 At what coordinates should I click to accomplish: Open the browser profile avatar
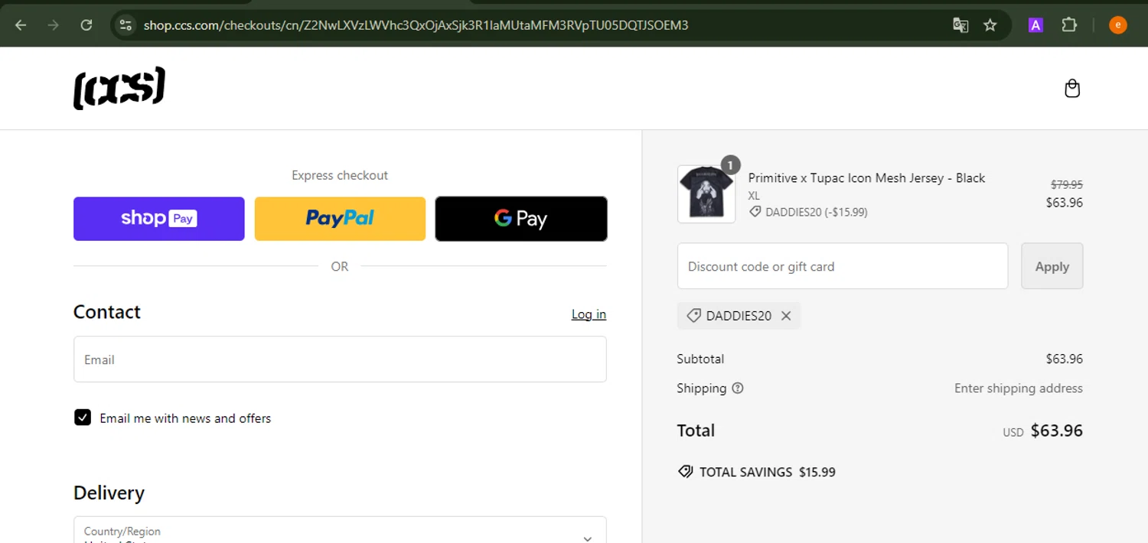[1117, 25]
